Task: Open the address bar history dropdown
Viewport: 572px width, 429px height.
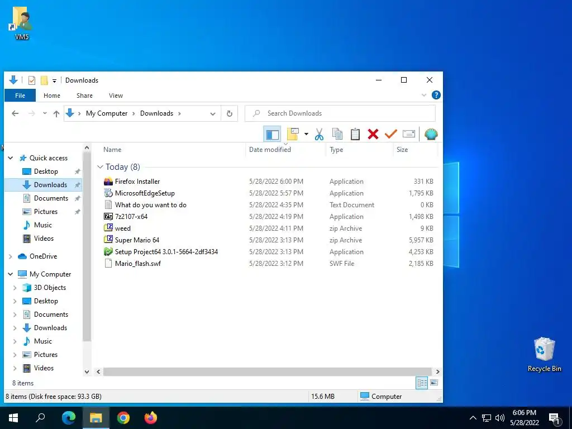Action: 213,113
